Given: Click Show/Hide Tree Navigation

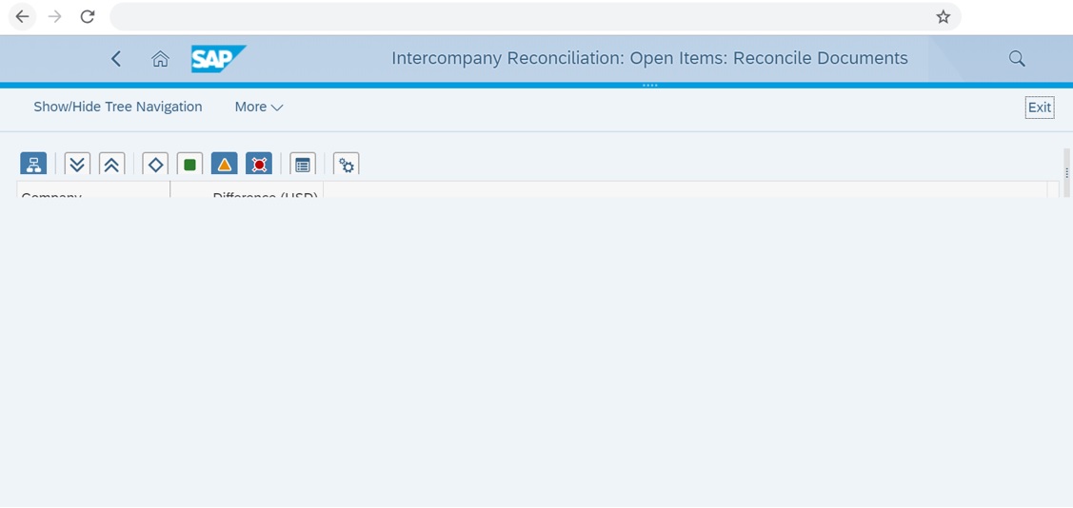Looking at the screenshot, I should 118,107.
